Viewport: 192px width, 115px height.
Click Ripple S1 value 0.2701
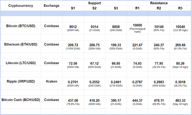coord(73,82)
